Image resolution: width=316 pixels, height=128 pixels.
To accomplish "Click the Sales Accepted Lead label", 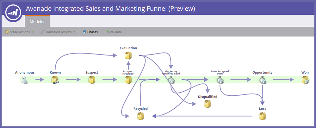I will click(x=220, y=73).
